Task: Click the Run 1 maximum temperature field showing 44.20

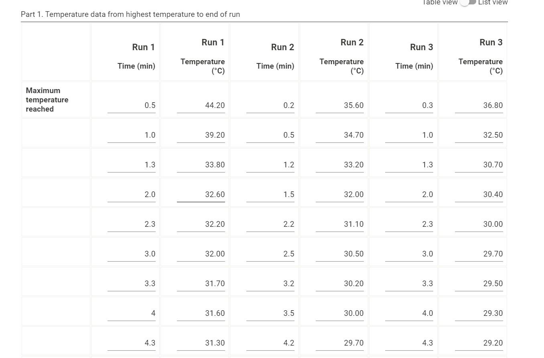Action: coord(201,105)
